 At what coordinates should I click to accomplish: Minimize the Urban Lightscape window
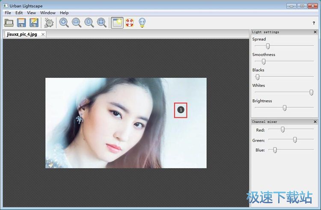pyautogui.click(x=291, y=6)
